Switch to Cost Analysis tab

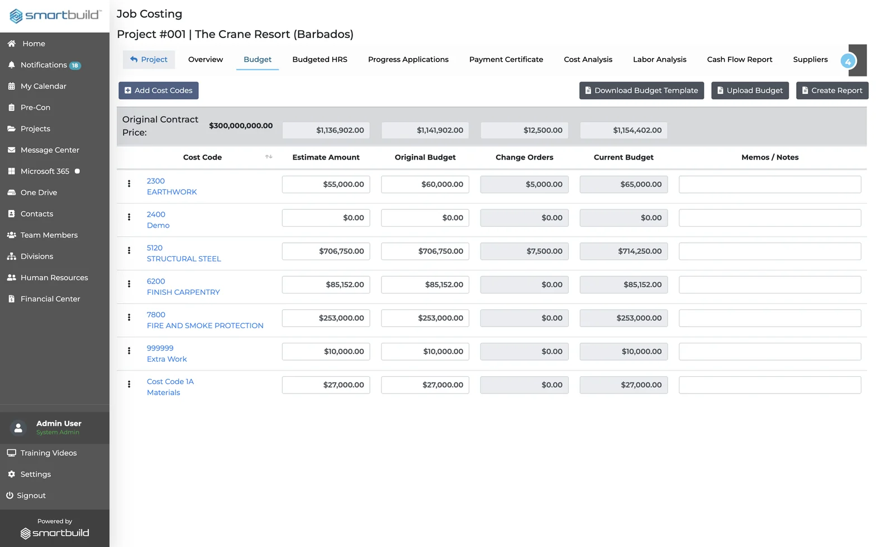point(588,59)
